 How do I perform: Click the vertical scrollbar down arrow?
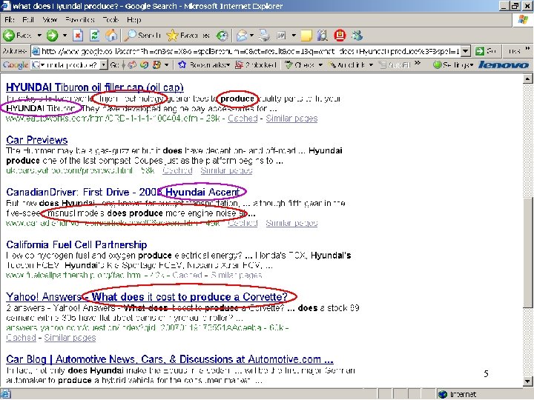(527, 381)
